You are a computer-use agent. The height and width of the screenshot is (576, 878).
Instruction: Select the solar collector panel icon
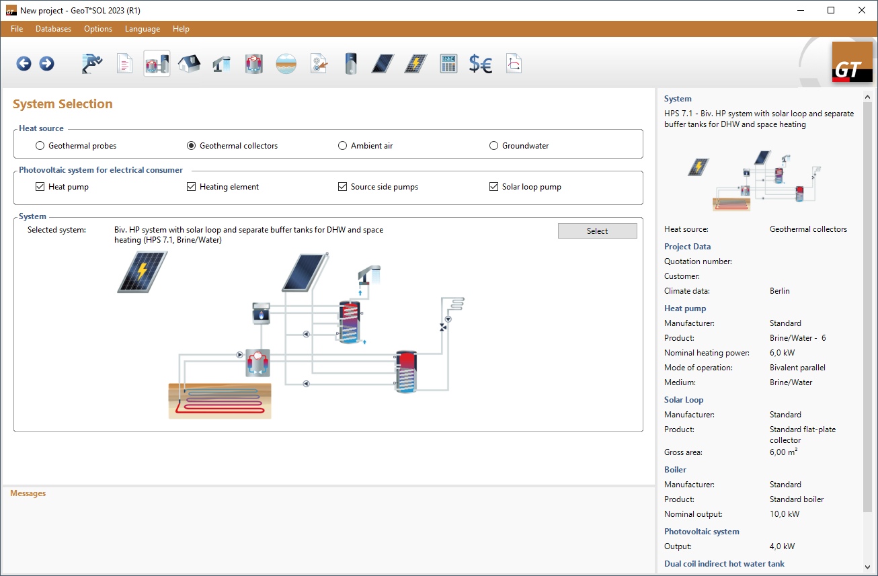point(383,63)
